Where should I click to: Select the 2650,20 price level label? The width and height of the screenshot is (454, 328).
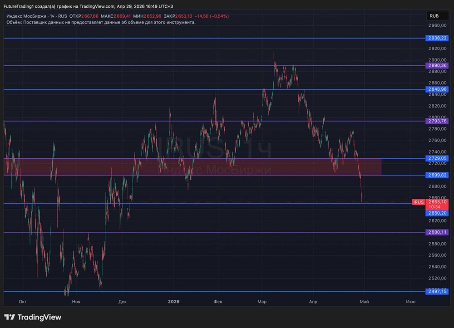[x=437, y=213]
